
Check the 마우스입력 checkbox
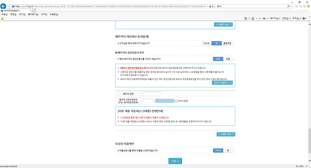tap(176, 101)
